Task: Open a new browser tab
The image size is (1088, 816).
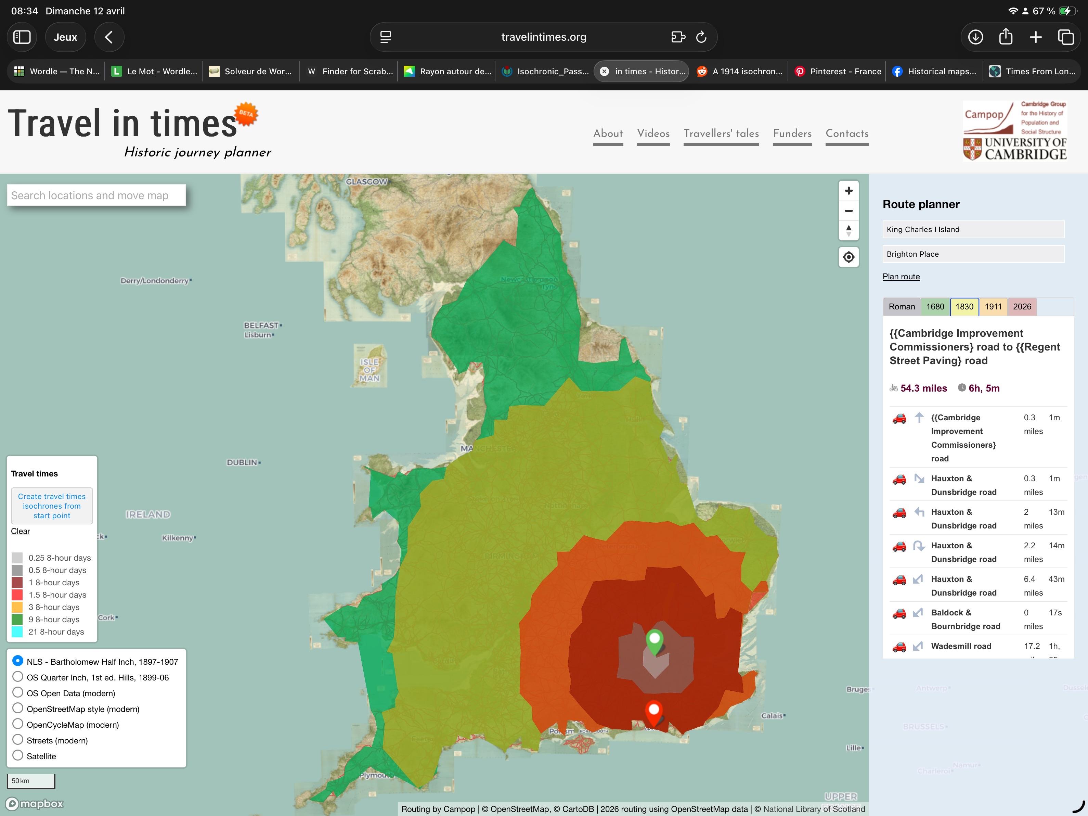Action: point(1036,37)
